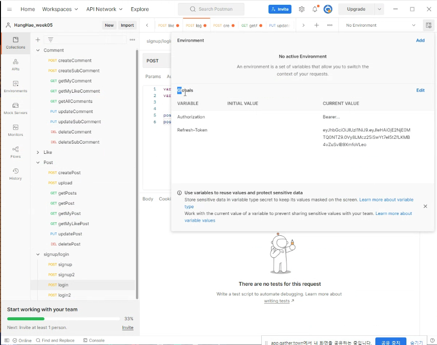Dismiss the variables info banner

pos(425,206)
